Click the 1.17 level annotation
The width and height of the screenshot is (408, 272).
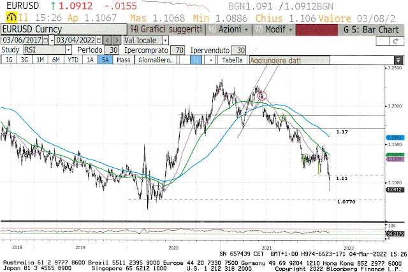click(342, 132)
